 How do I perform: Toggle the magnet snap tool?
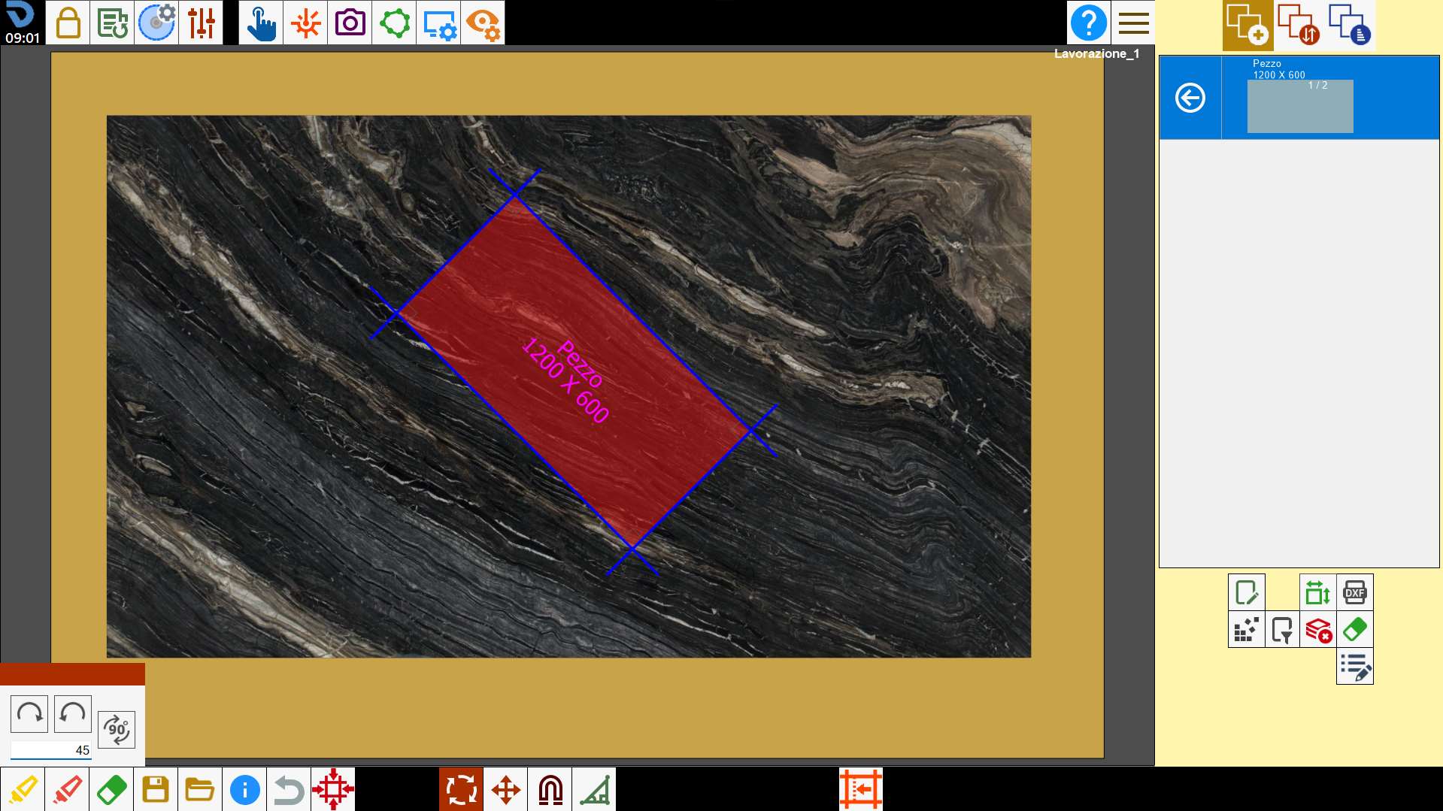(x=550, y=789)
